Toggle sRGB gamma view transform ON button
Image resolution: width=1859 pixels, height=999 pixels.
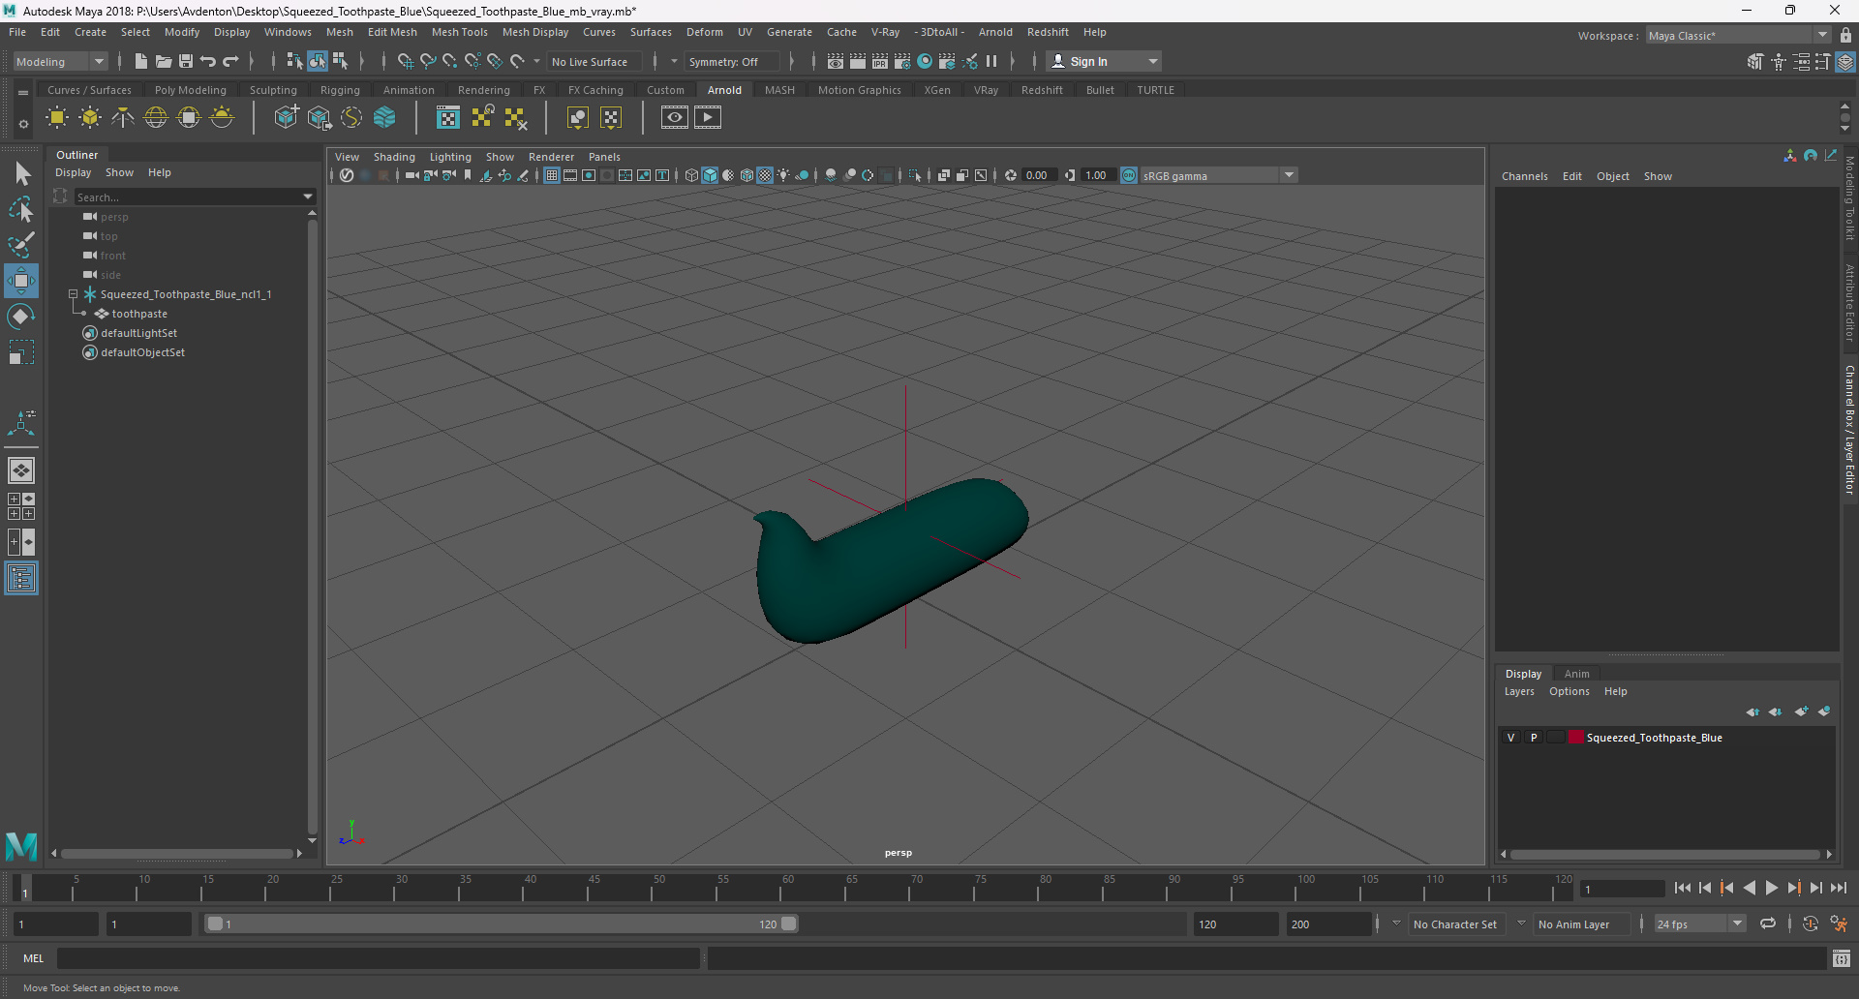[1129, 175]
